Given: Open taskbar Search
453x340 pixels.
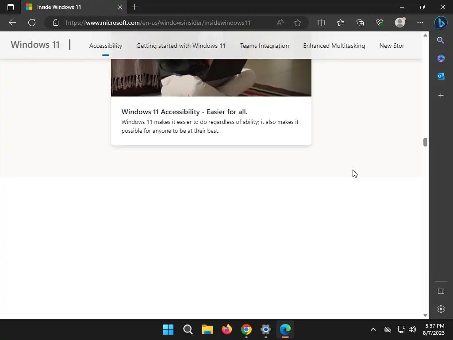Looking at the screenshot, I should coord(188,329).
